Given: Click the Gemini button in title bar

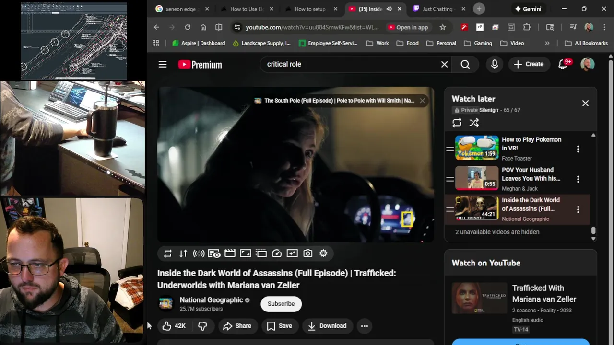Looking at the screenshot, I should [x=528, y=9].
